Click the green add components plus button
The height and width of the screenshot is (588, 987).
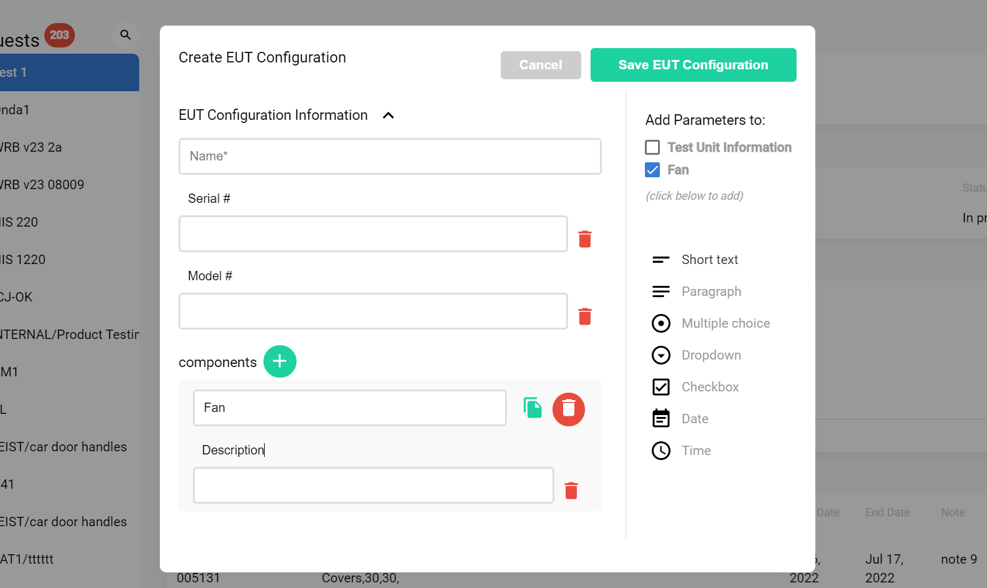point(280,361)
